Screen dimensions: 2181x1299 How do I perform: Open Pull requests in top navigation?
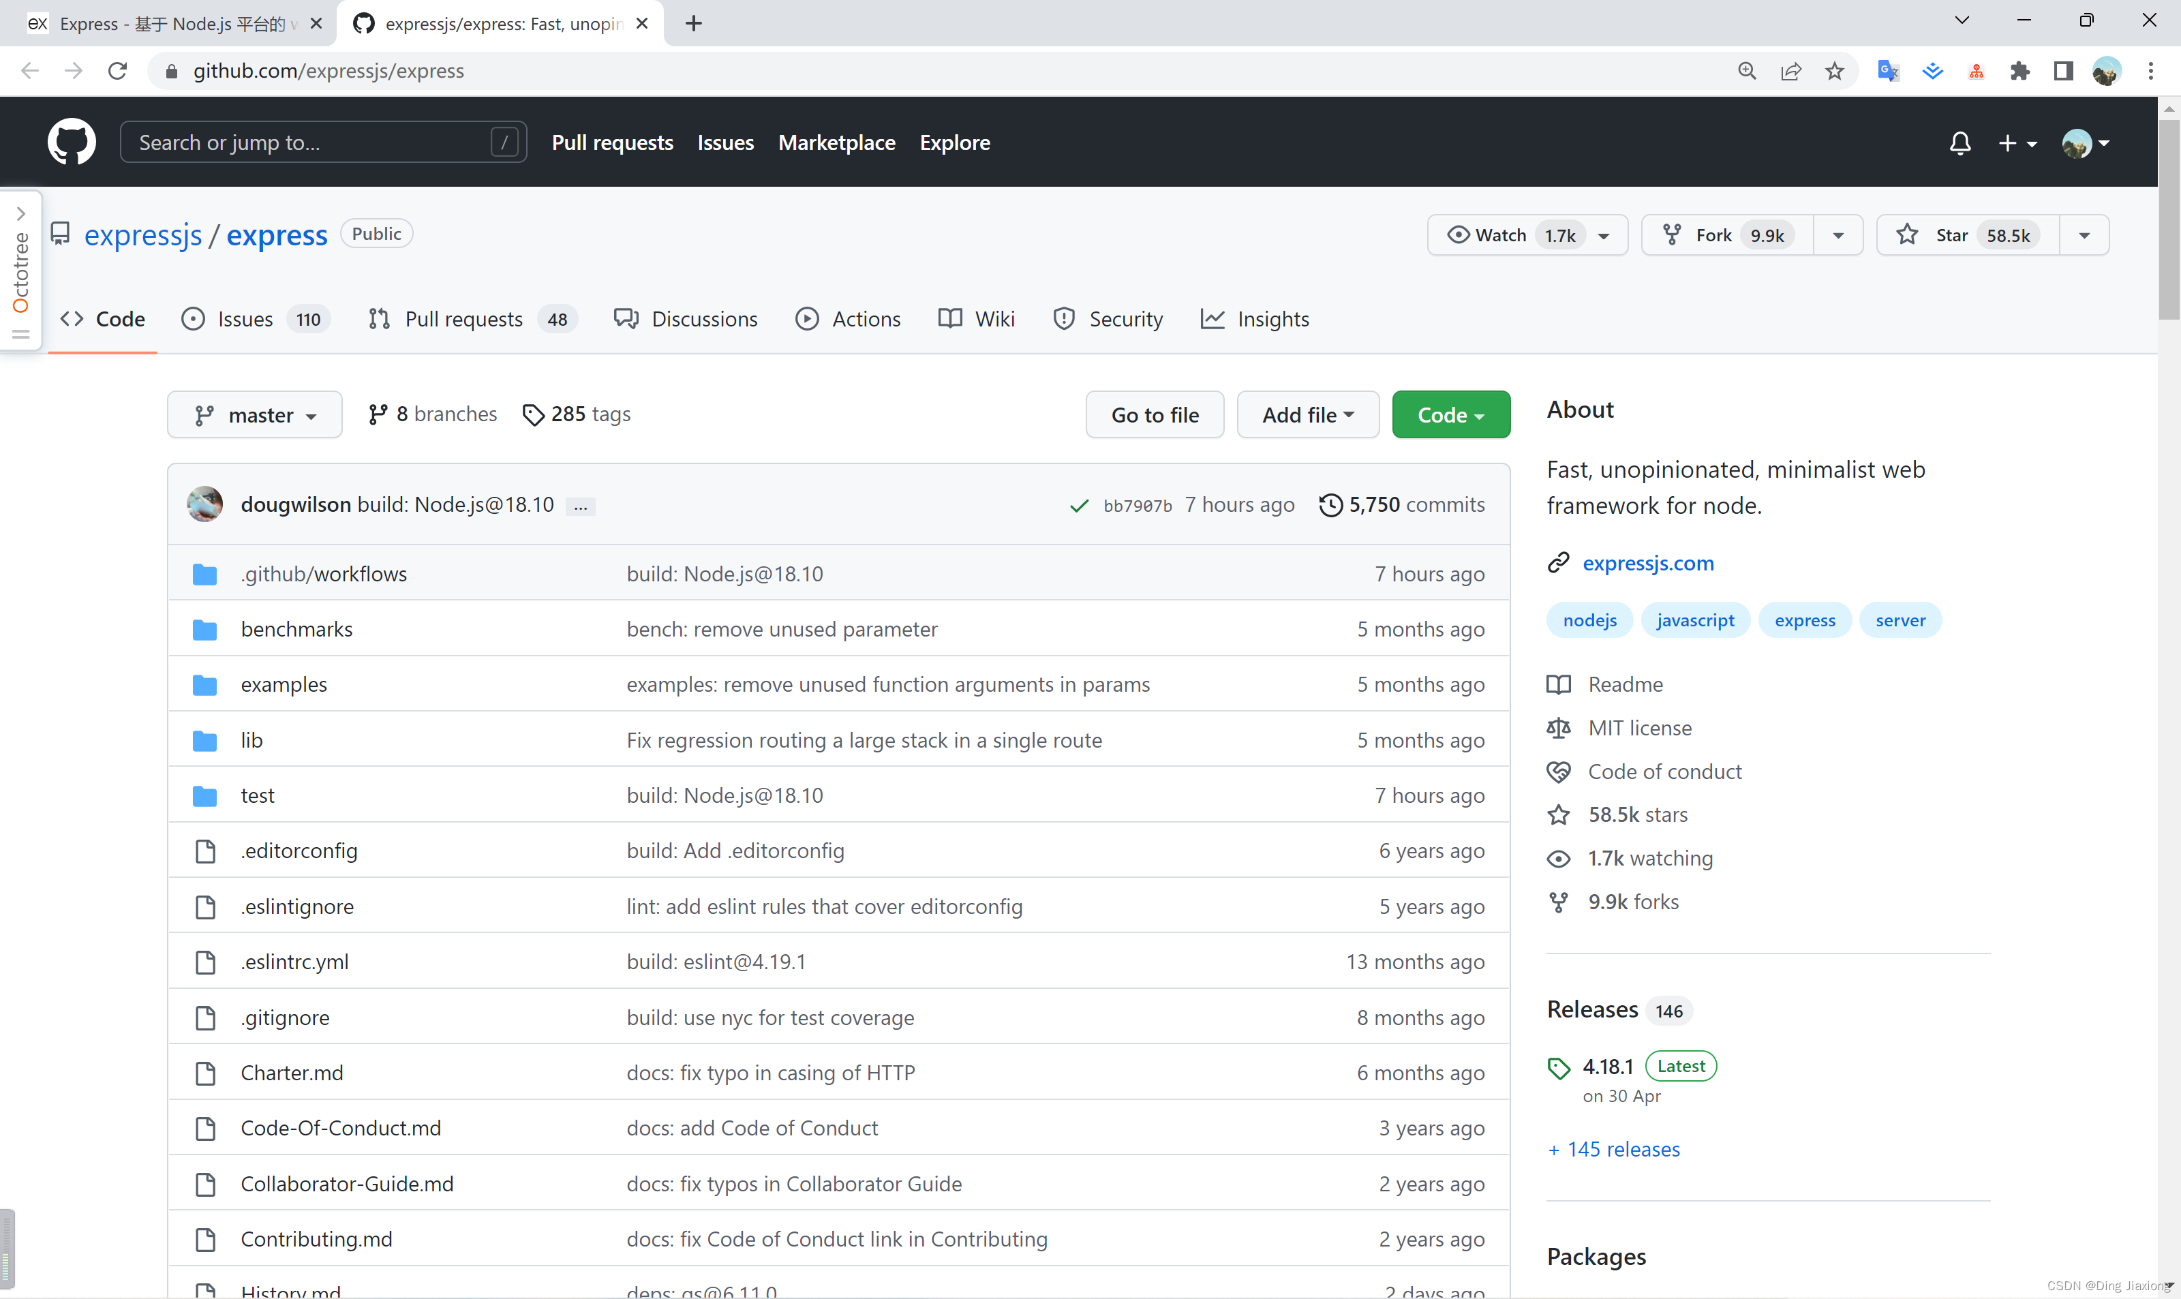[x=613, y=142]
